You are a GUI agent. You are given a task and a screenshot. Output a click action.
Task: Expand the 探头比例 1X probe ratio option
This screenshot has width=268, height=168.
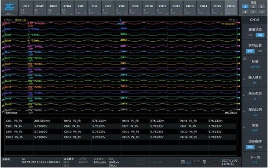255,112
